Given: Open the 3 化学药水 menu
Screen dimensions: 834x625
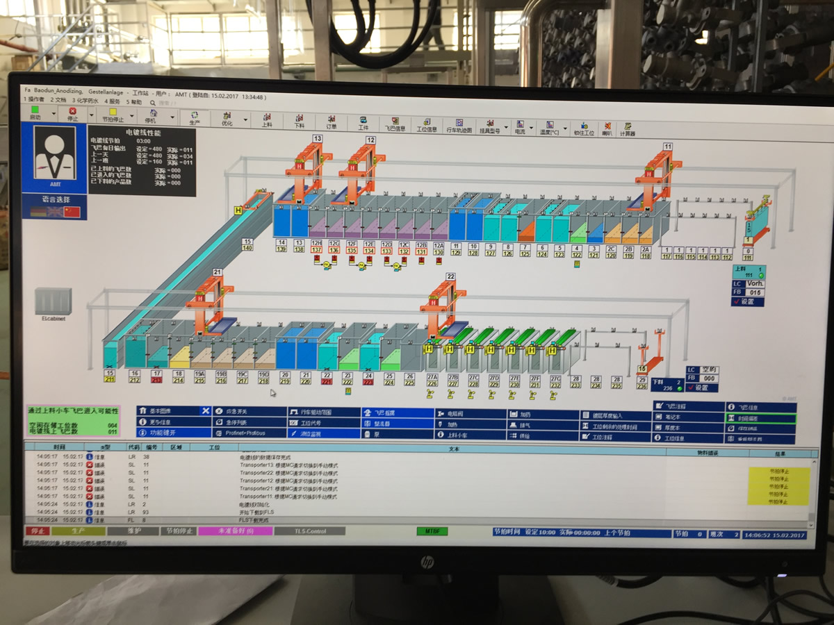Looking at the screenshot, I should coord(86,100).
